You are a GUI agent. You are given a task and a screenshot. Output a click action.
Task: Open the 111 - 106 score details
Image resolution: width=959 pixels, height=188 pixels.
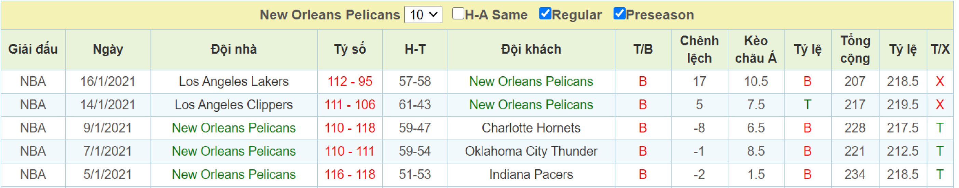point(350,105)
